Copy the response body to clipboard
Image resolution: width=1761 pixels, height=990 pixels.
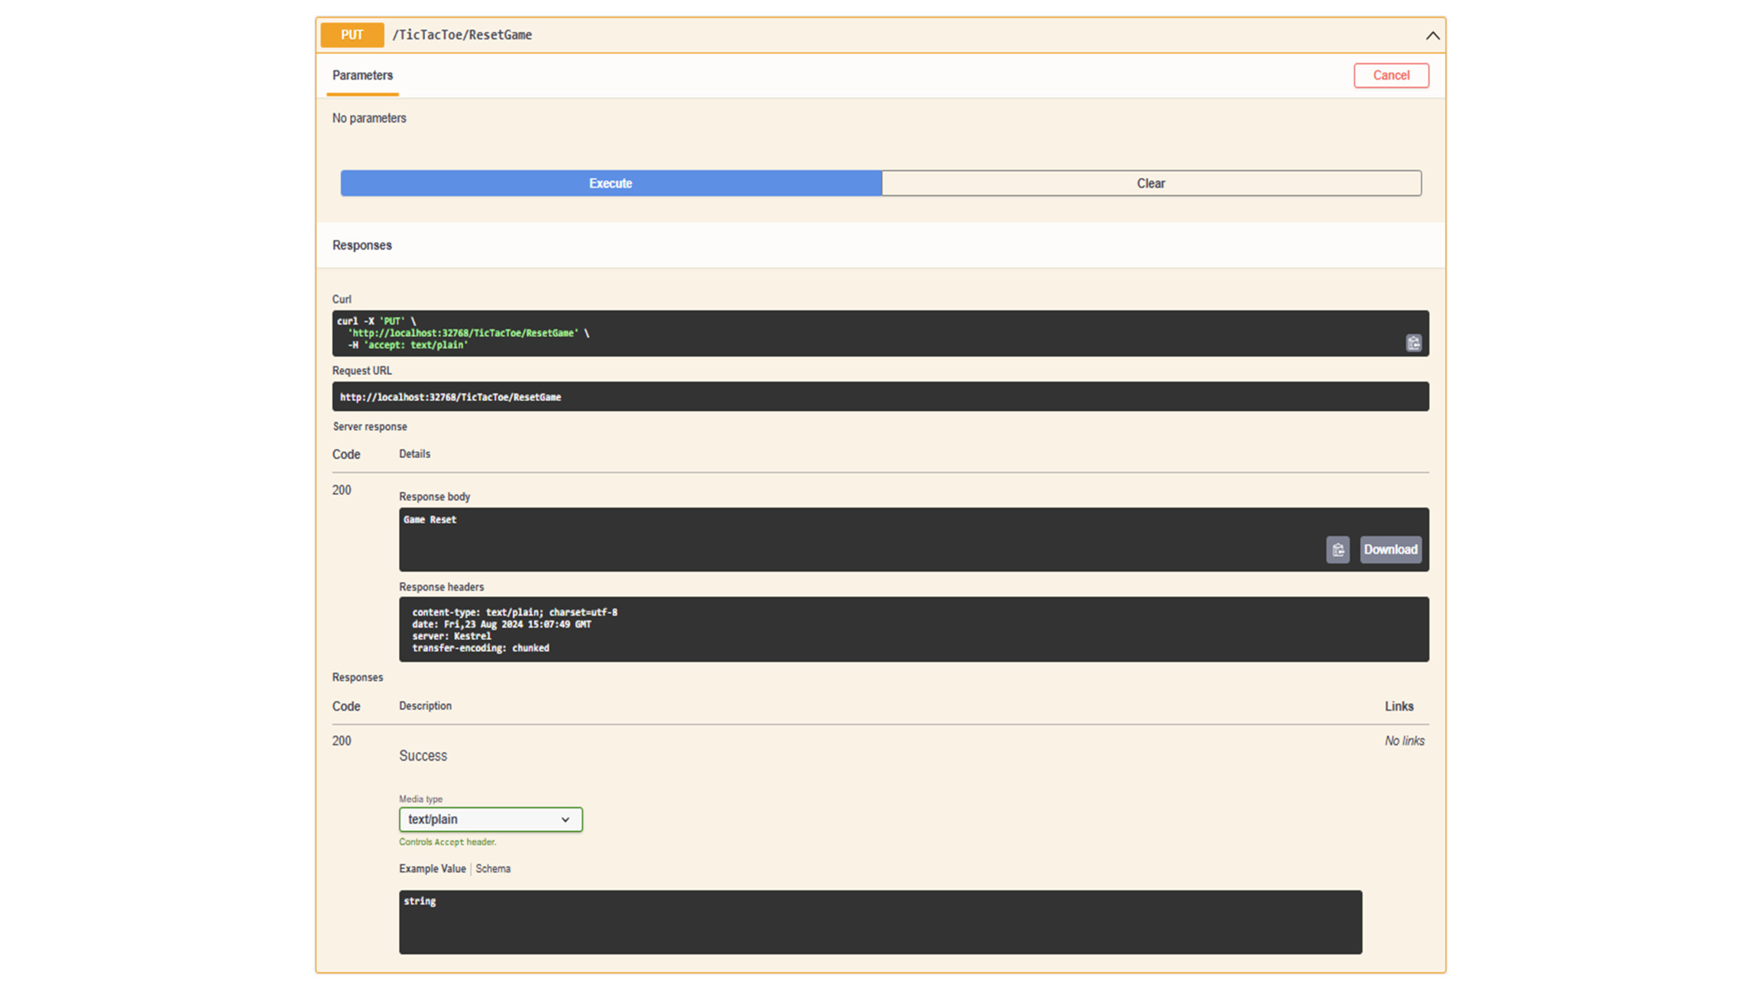coord(1338,549)
